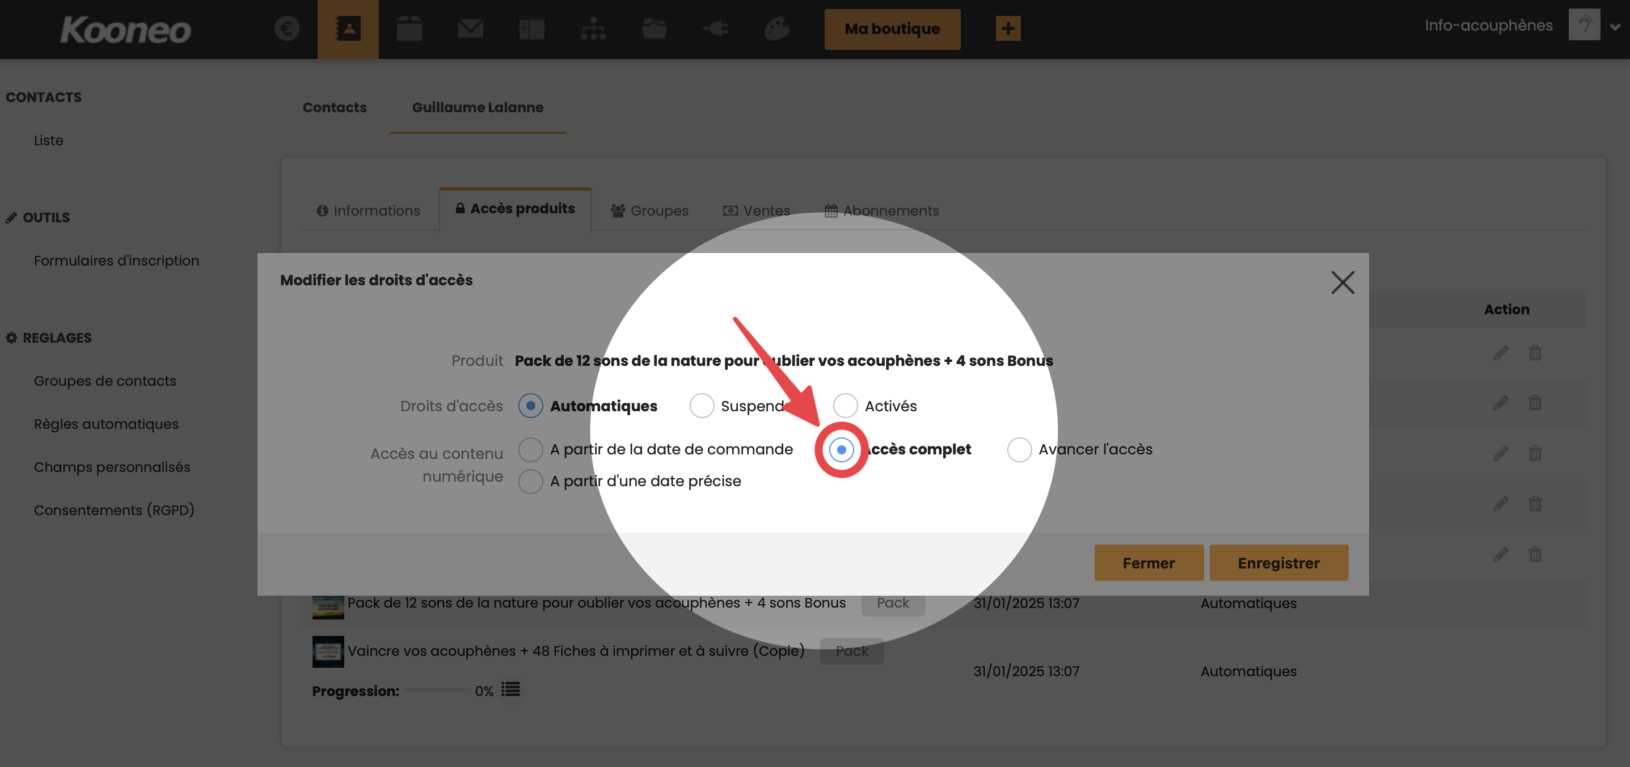Open Formulaires d'inscription
This screenshot has height=767, width=1630.
pos(116,261)
